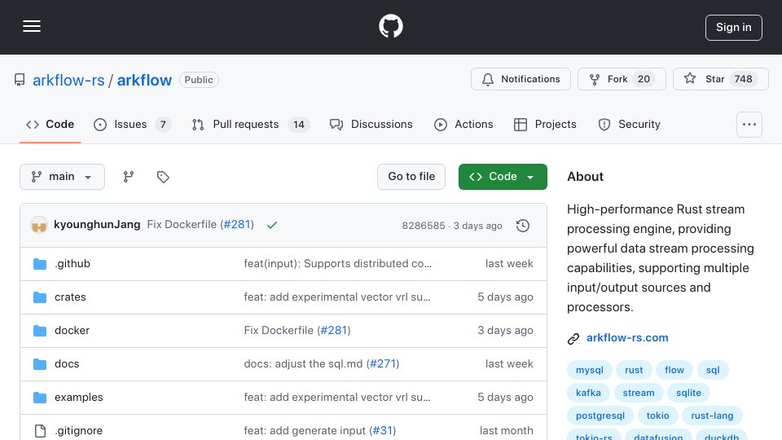Image resolution: width=782 pixels, height=440 pixels.
Task: Open the Projects tab
Action: click(545, 124)
